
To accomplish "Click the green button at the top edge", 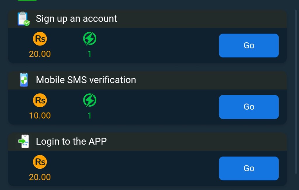I will (28, 1).
